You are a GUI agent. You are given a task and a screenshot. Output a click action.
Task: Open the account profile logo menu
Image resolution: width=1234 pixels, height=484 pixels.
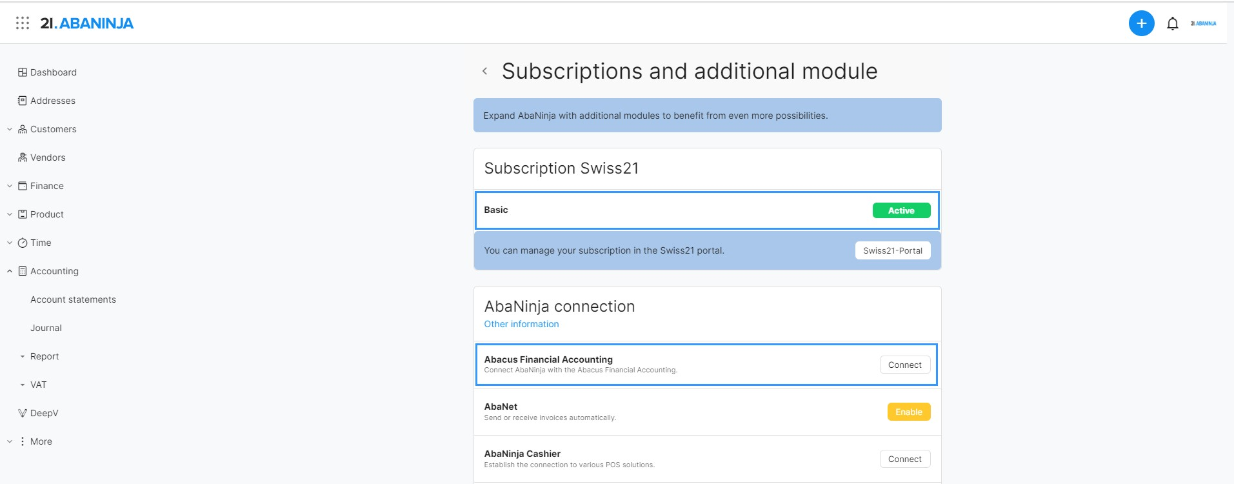pyautogui.click(x=1204, y=23)
